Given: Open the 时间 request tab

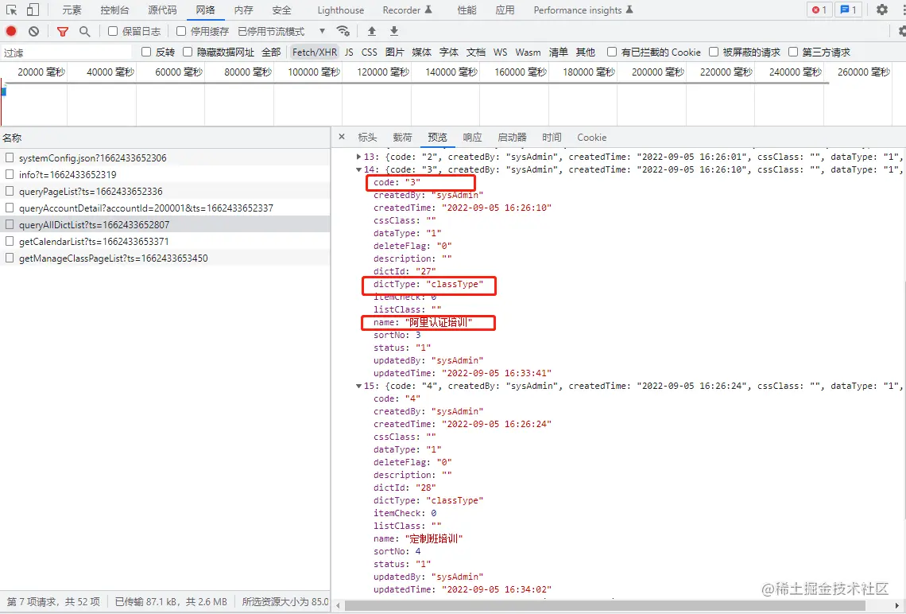Looking at the screenshot, I should tap(552, 137).
